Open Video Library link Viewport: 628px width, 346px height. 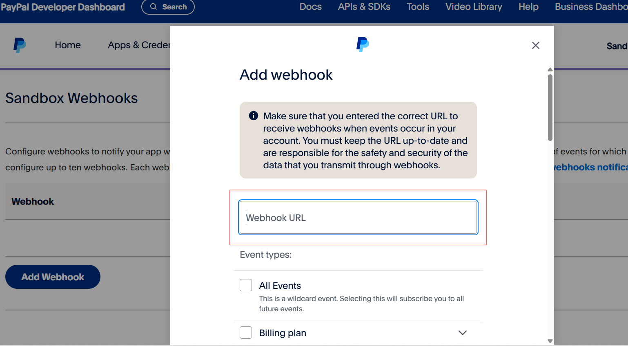pos(474,7)
